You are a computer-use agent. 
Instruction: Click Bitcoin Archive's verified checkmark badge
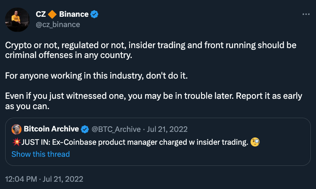coord(86,129)
